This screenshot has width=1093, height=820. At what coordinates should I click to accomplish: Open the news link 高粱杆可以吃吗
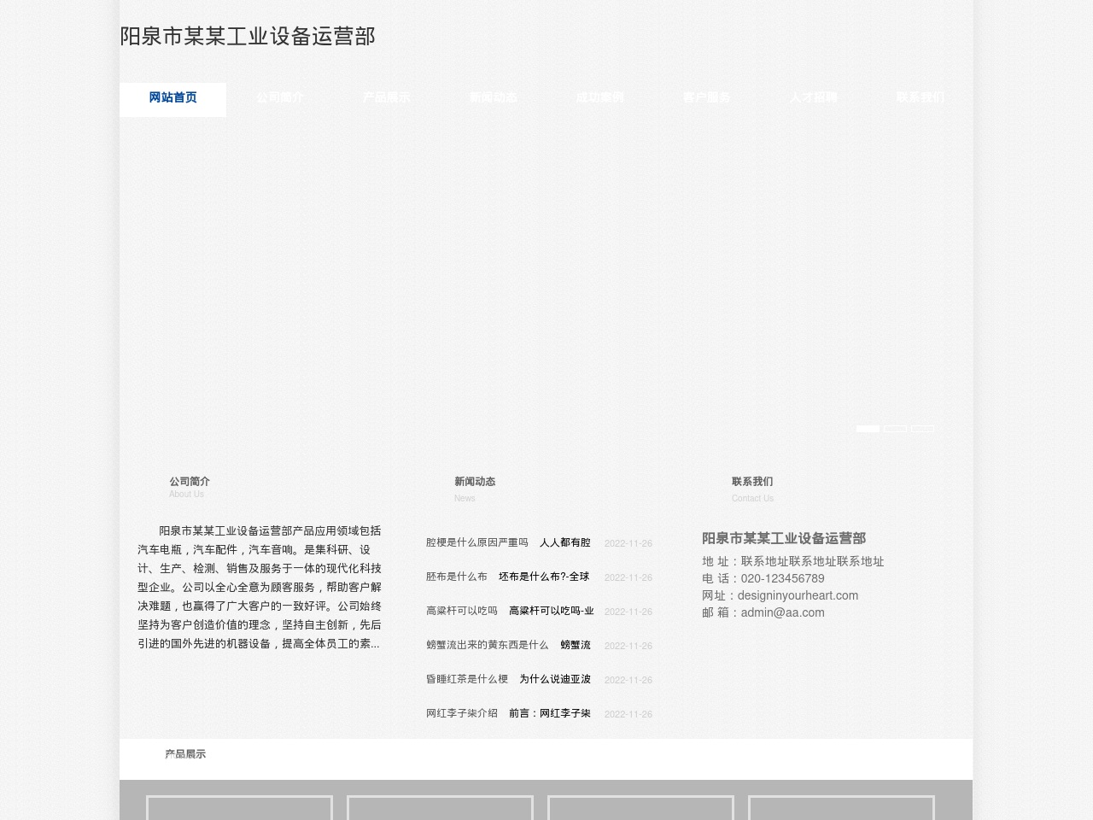coord(462,611)
